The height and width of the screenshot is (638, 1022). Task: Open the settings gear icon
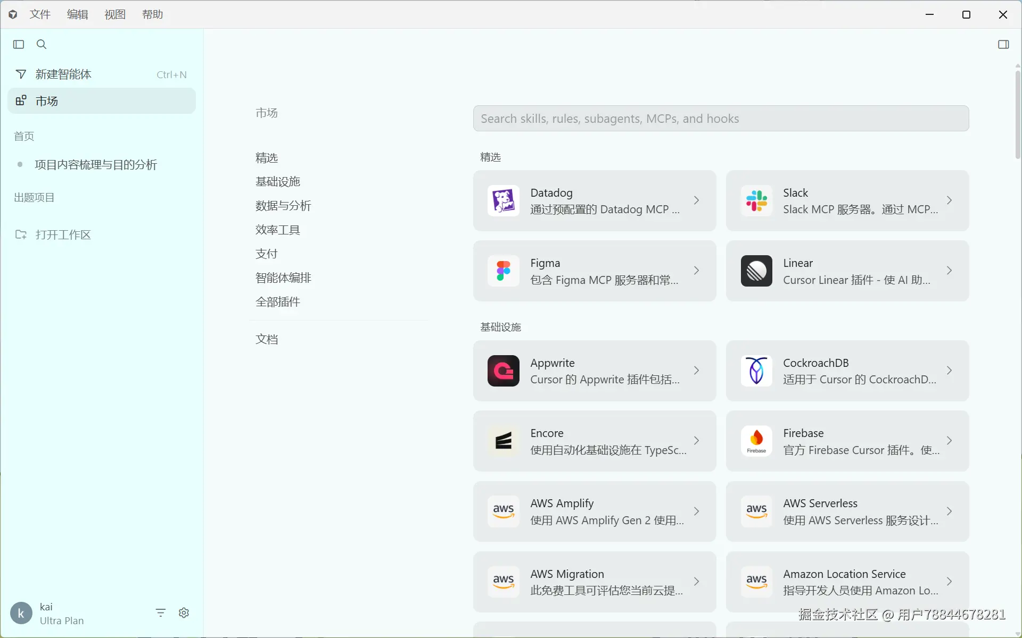[x=184, y=612]
